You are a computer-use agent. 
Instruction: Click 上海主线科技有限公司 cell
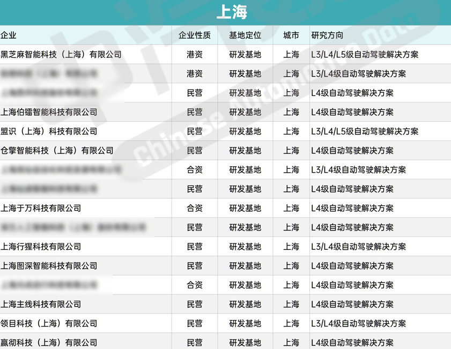[x=41, y=304]
